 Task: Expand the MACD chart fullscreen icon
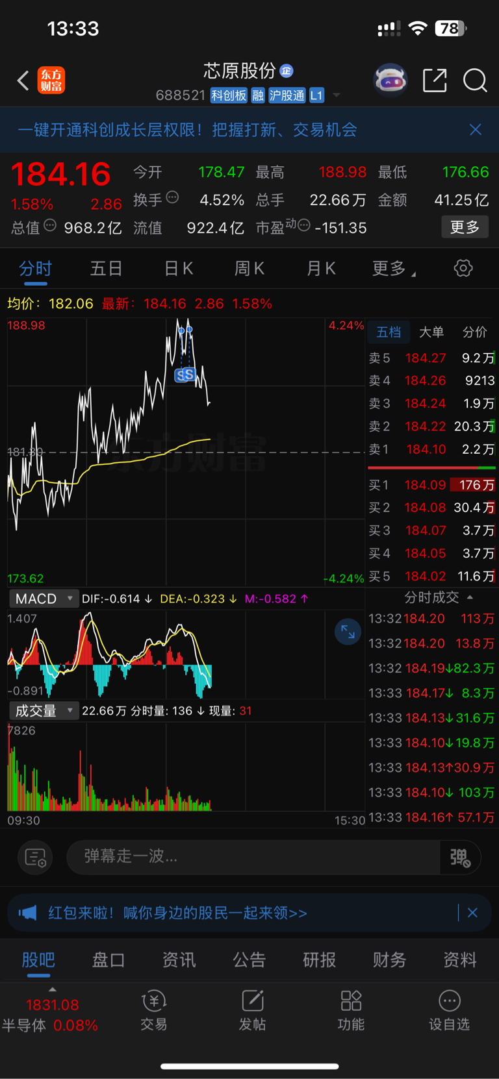point(348,632)
